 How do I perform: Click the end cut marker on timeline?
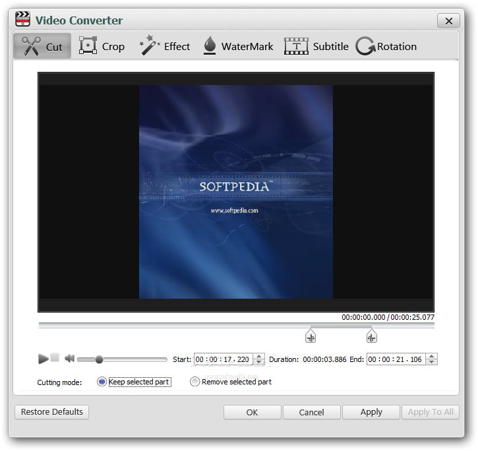click(x=371, y=336)
